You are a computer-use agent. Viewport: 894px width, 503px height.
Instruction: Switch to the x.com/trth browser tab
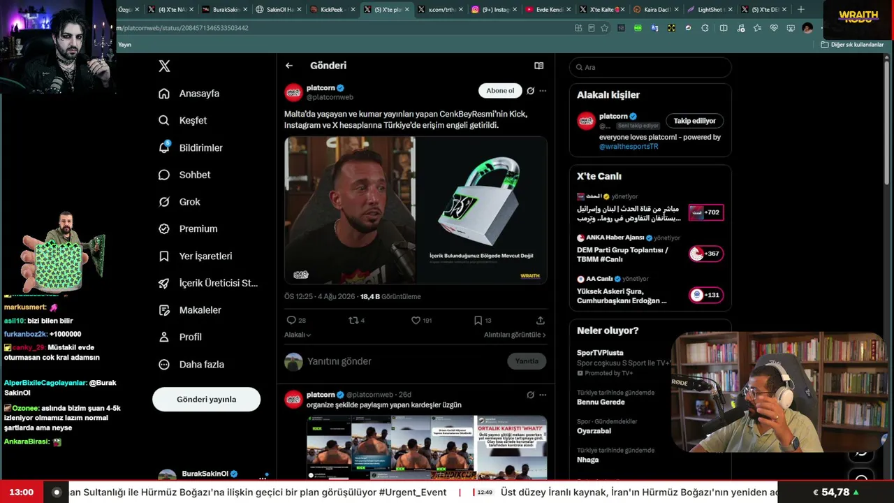pyautogui.click(x=440, y=10)
